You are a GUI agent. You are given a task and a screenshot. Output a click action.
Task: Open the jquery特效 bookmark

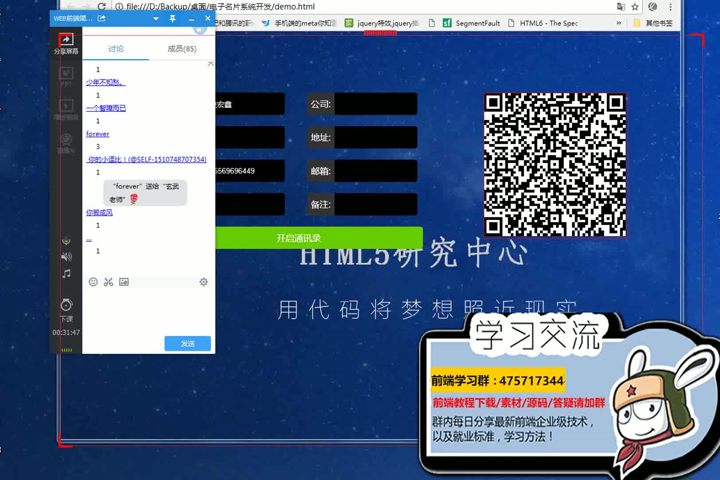(382, 23)
